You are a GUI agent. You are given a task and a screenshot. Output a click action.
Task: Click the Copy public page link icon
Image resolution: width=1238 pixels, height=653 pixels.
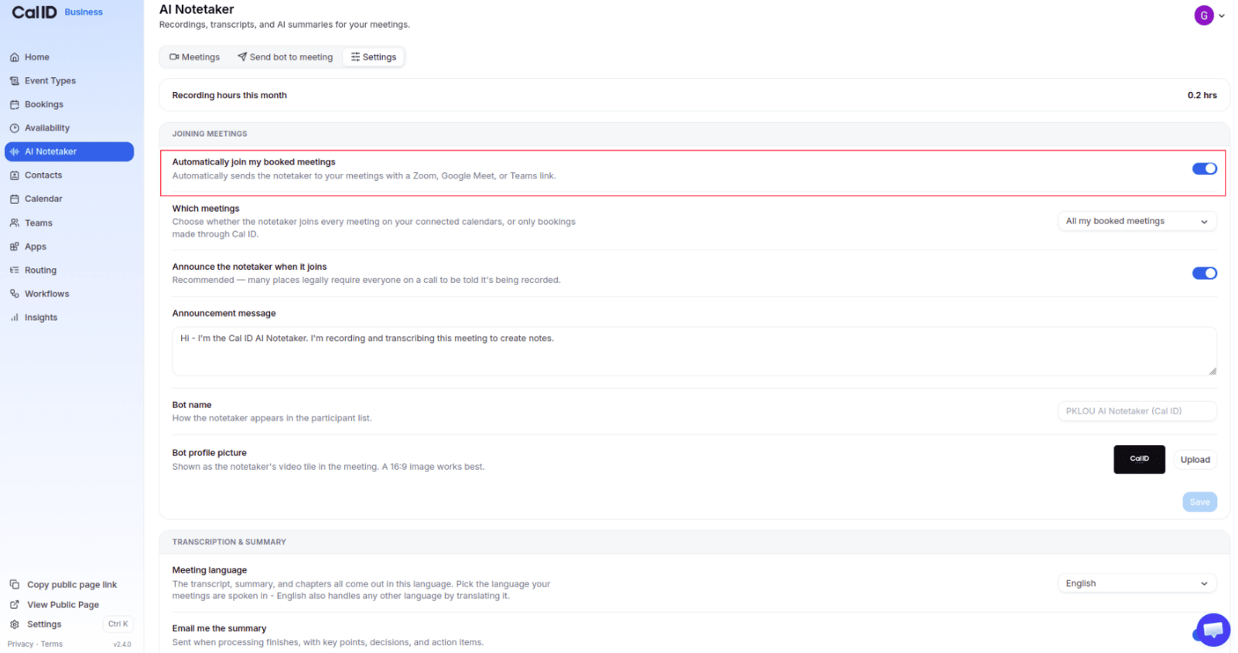[x=14, y=584]
